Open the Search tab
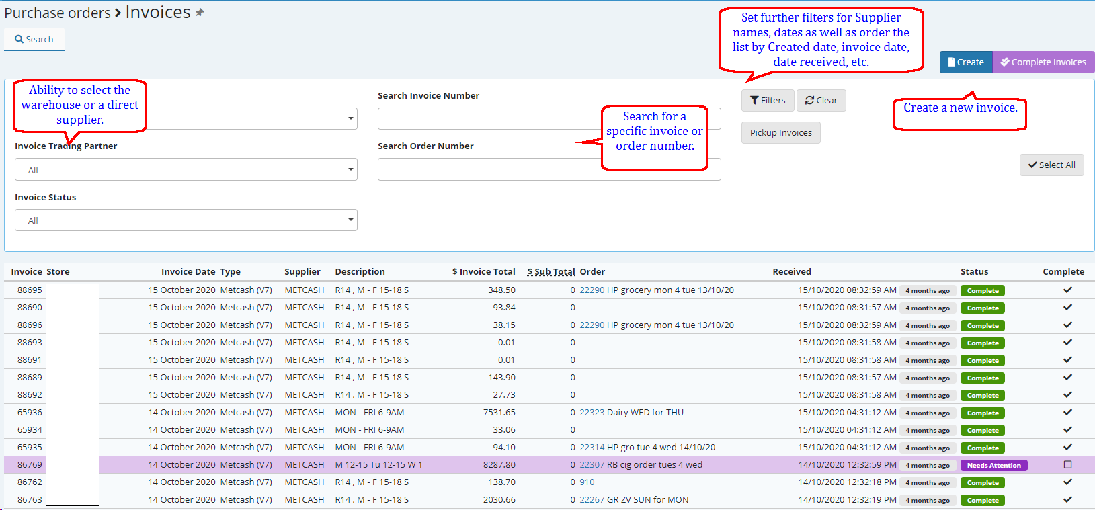Viewport: 1095px width, 510px height. click(34, 39)
